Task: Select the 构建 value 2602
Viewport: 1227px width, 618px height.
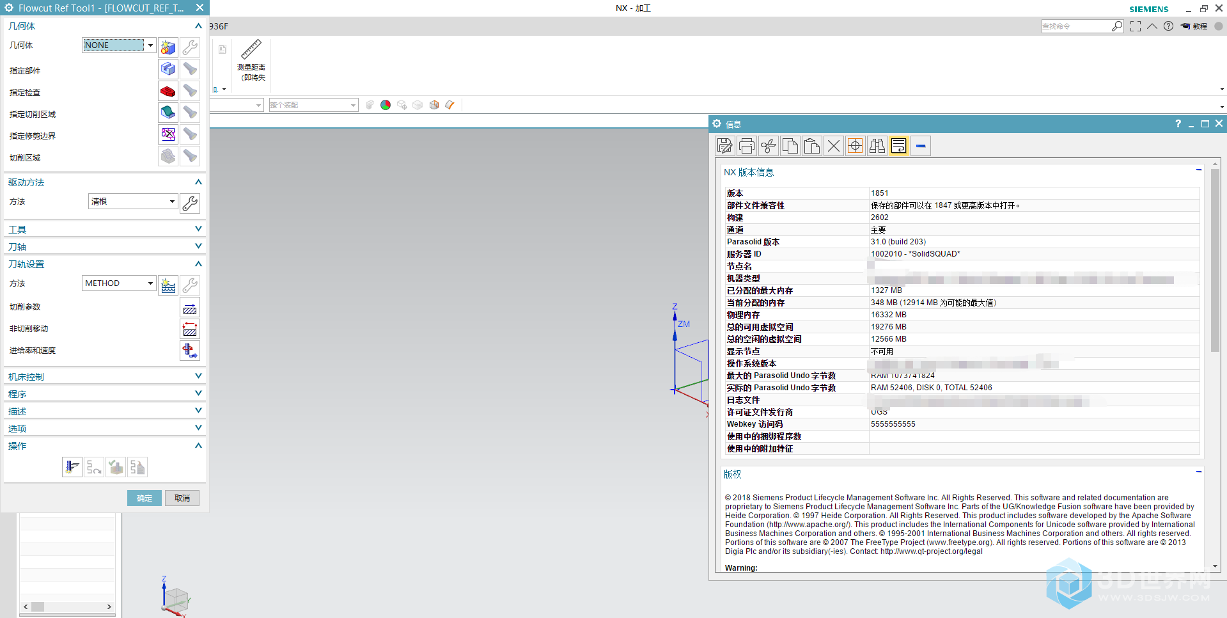Action: pyautogui.click(x=880, y=218)
